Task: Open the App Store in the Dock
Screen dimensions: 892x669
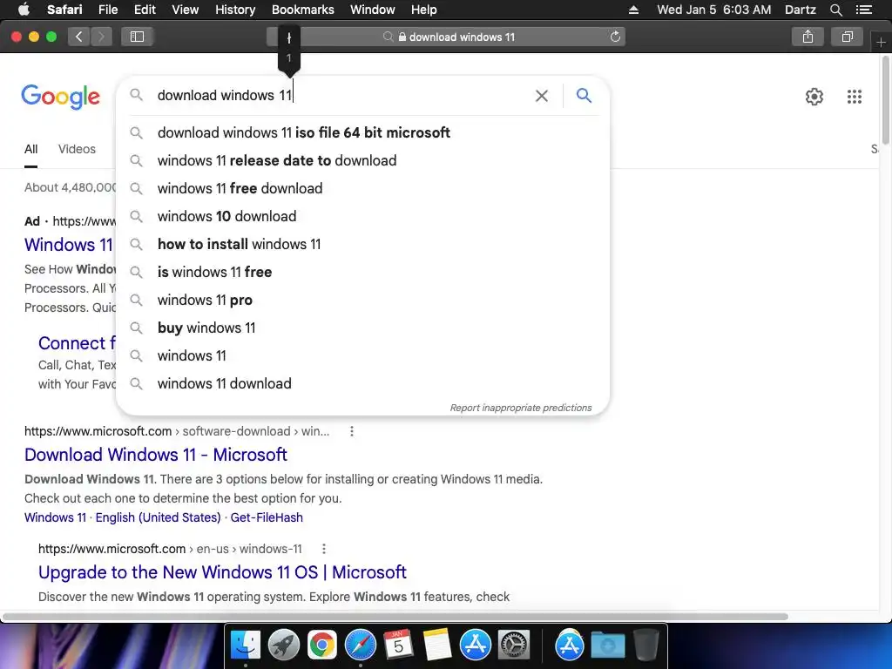Action: pyautogui.click(x=475, y=645)
